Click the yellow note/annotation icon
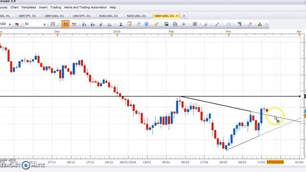Screen dimensions: 306x172 coord(130,24)
